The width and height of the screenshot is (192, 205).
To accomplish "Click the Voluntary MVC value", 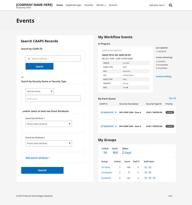I will pos(126,71).
